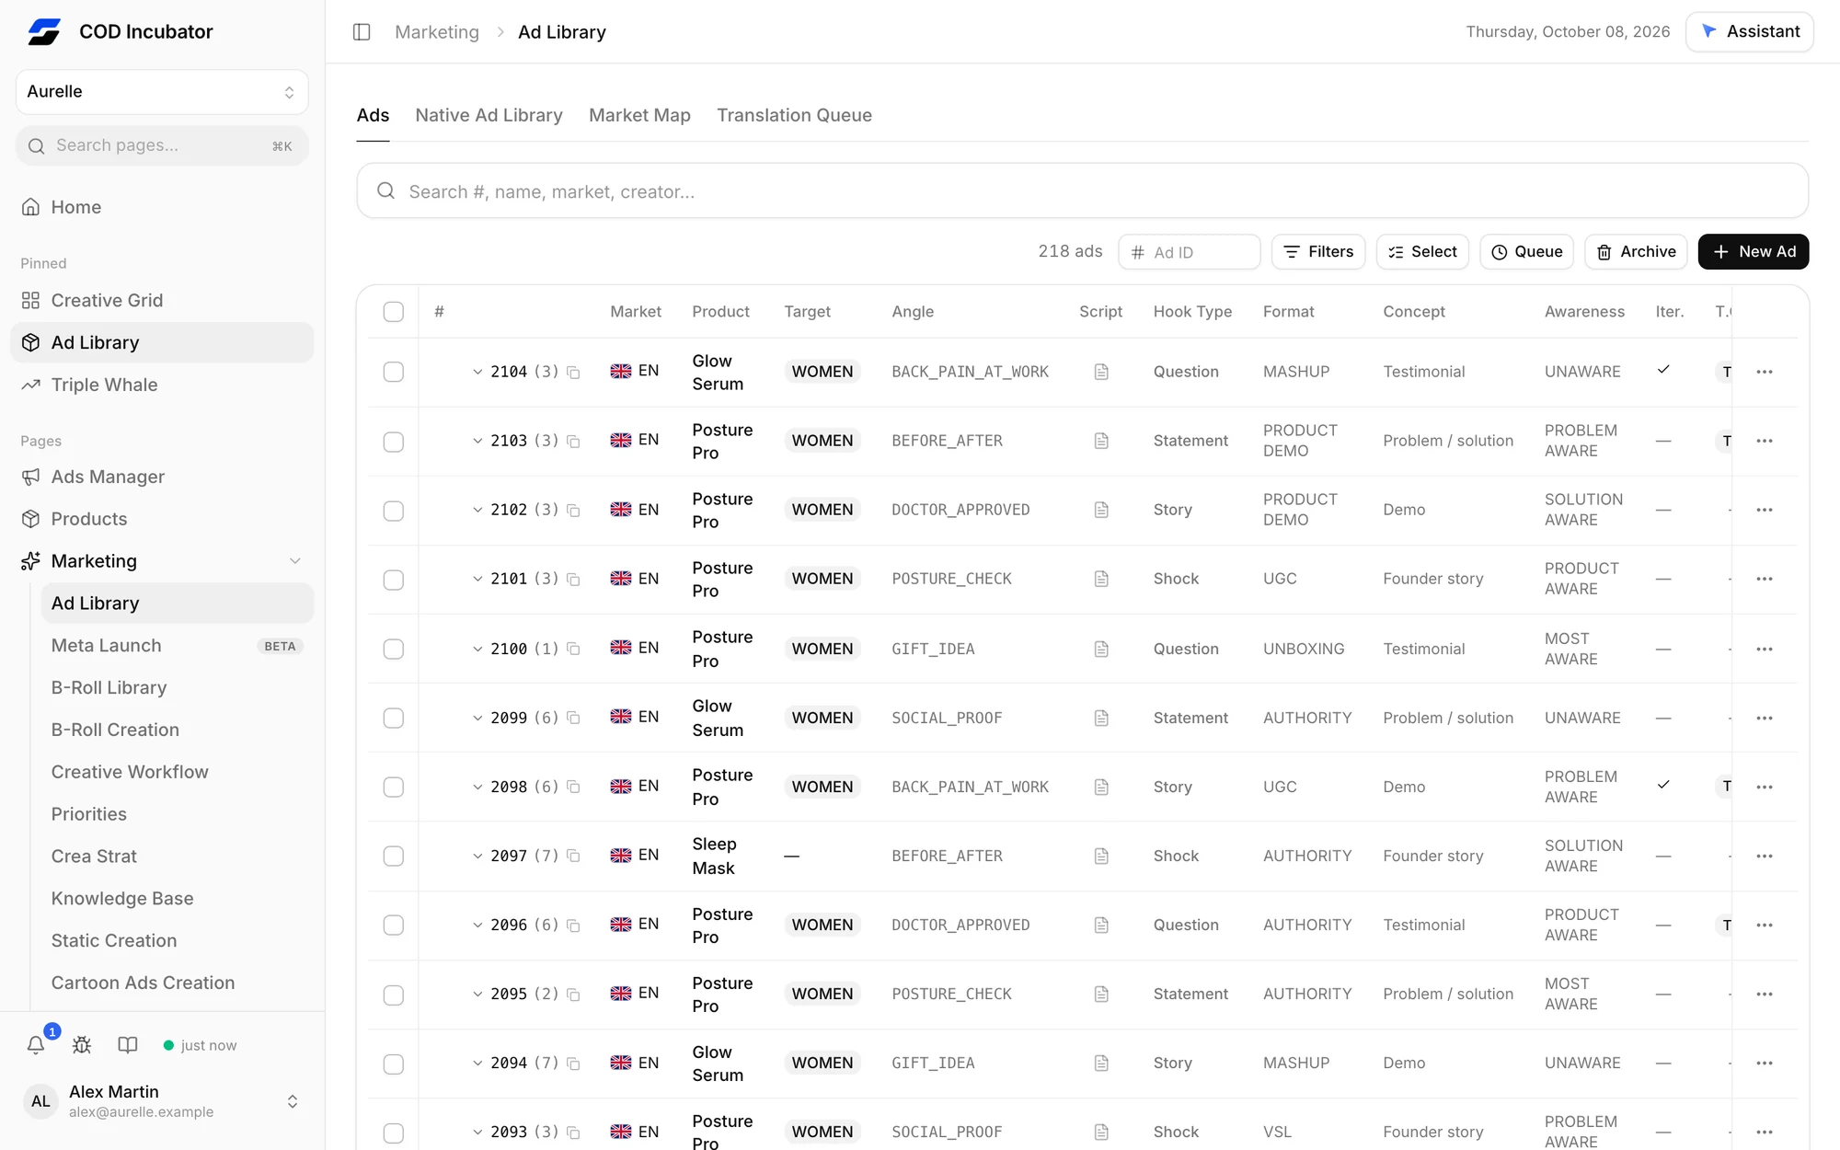This screenshot has height=1150, width=1840.
Task: Expand variations of ad 2100
Action: 477,649
